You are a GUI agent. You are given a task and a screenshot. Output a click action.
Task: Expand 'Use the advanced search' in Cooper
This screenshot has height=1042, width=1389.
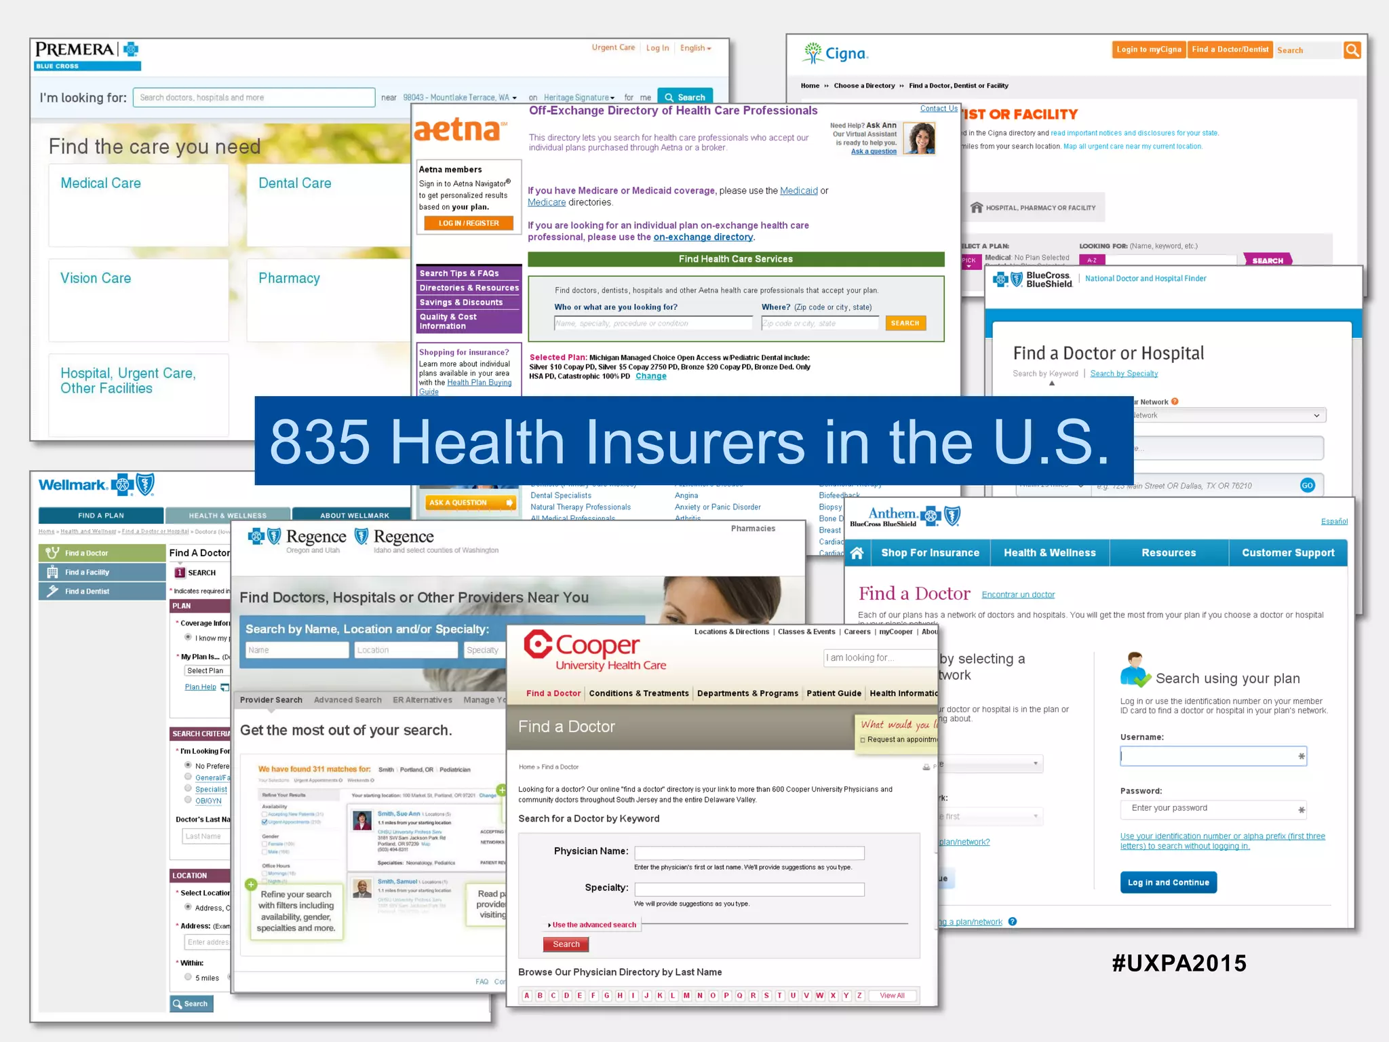tap(592, 925)
